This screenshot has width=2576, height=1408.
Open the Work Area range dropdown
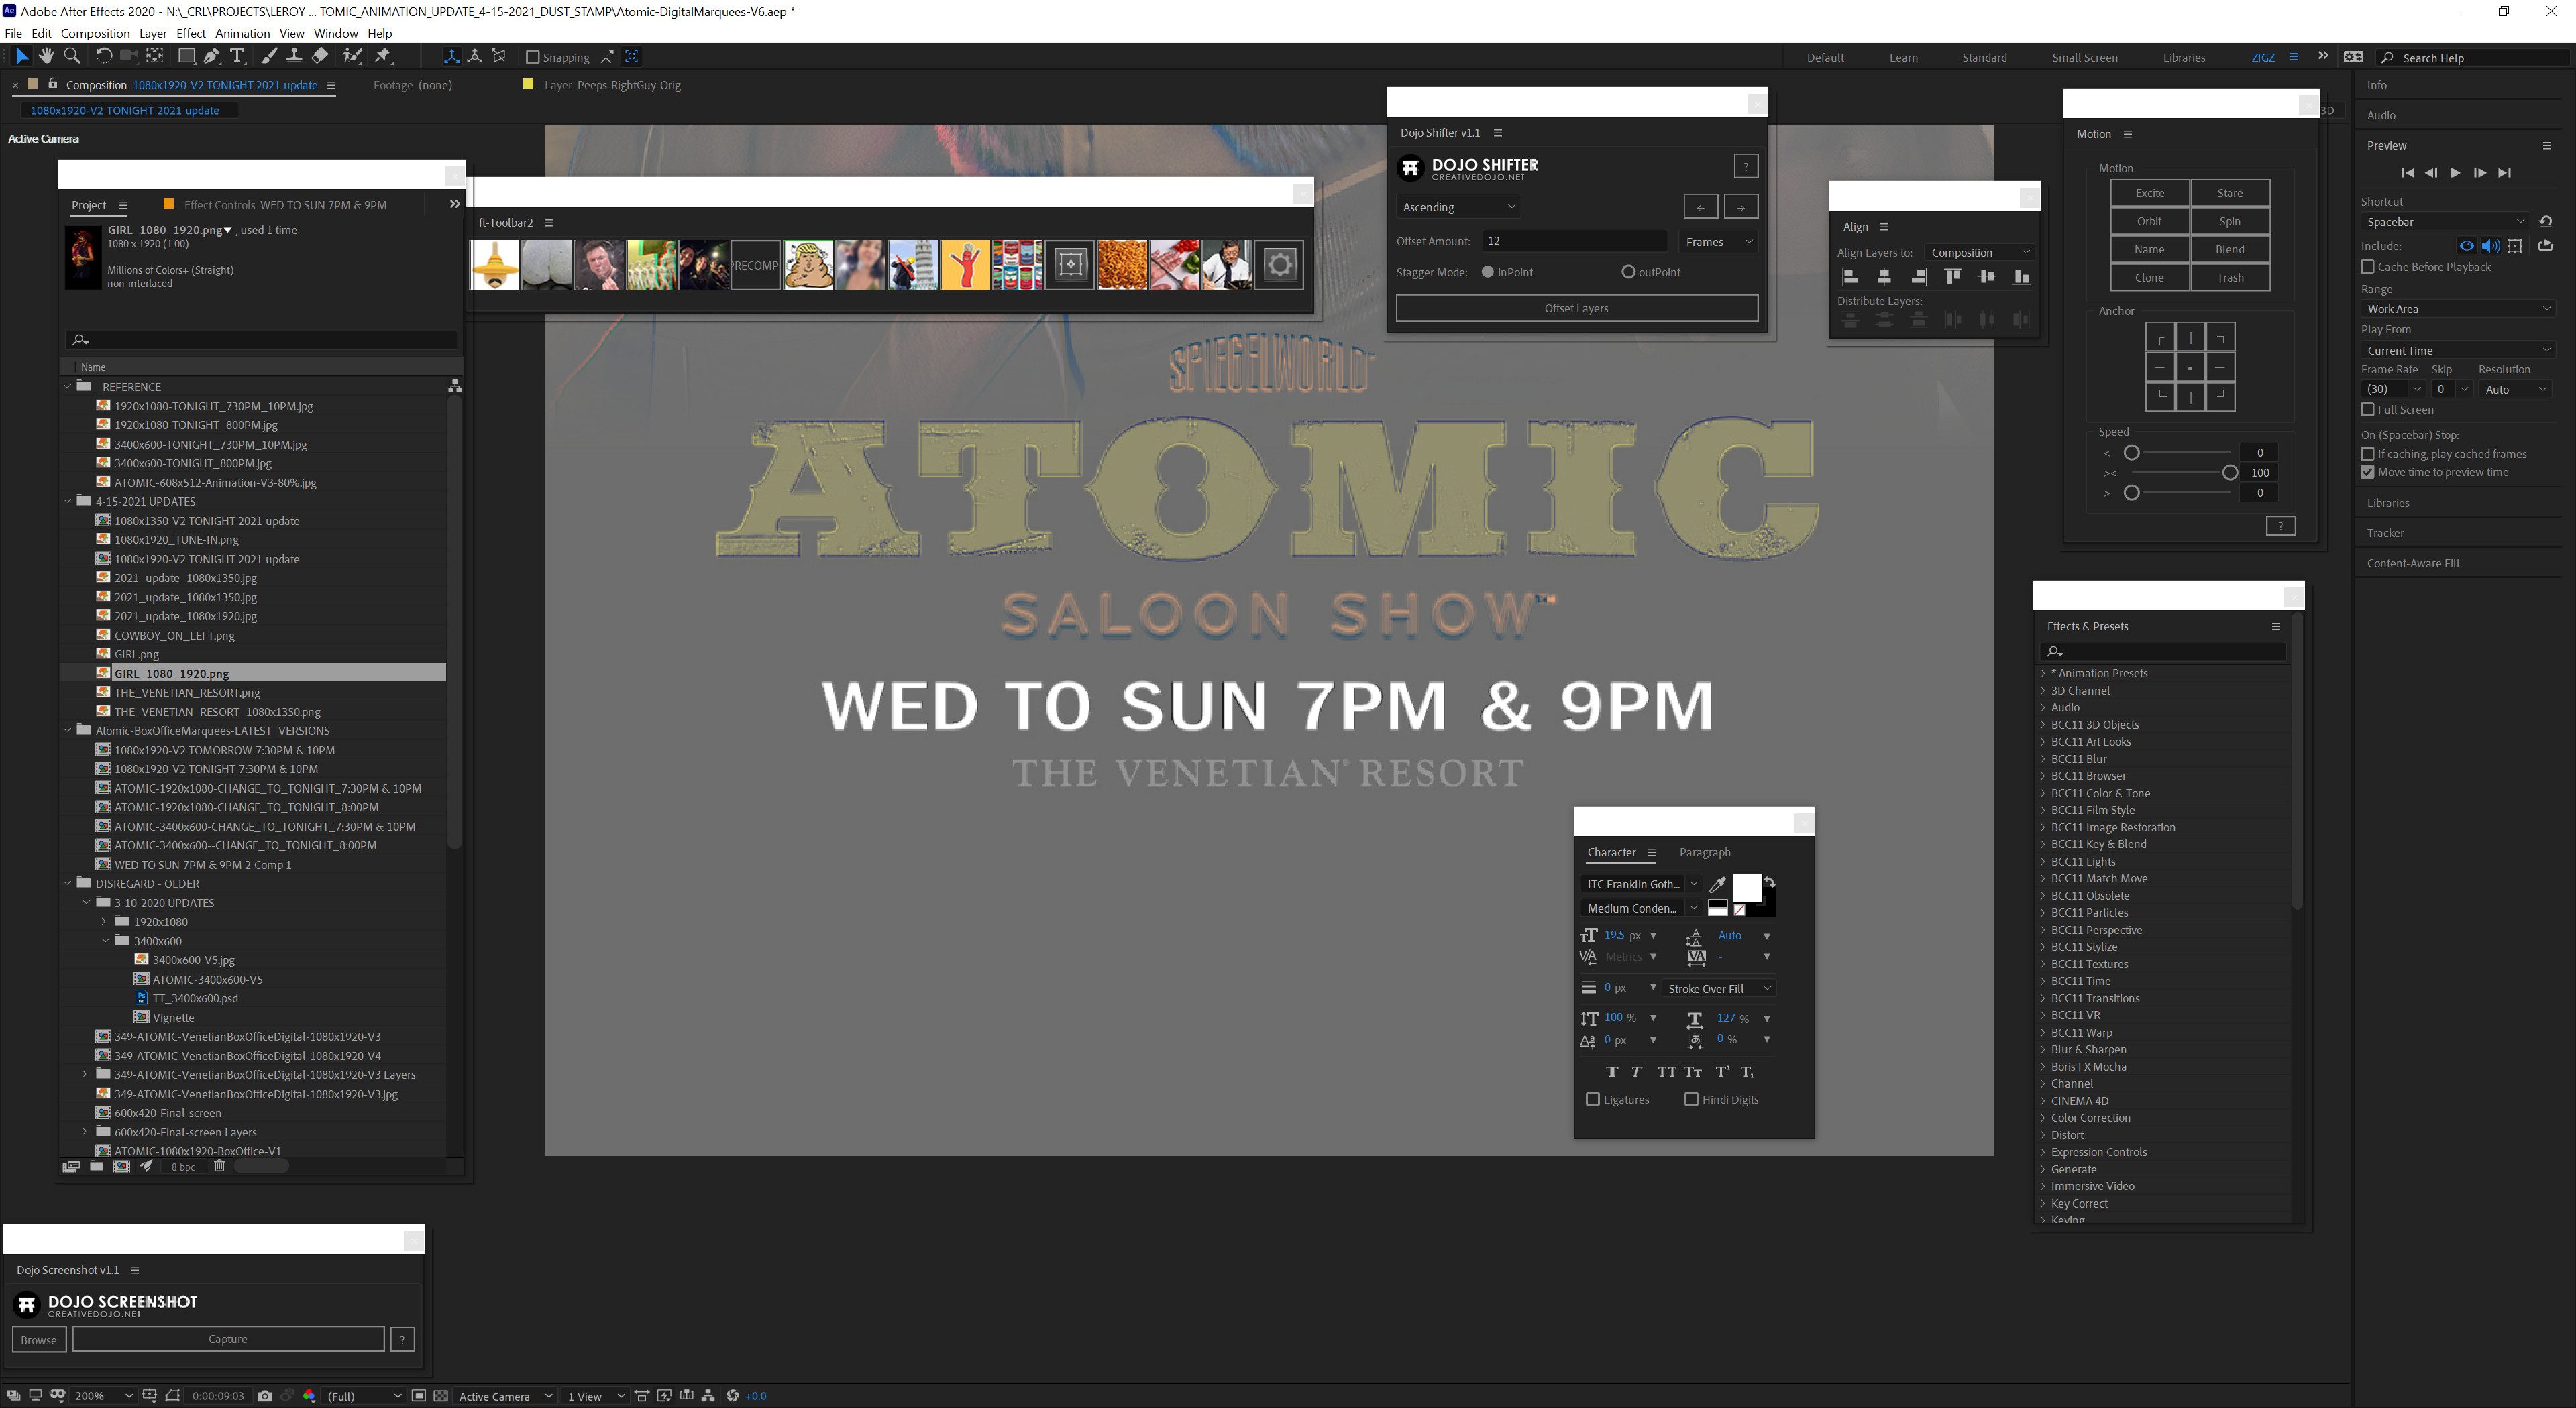(x=2458, y=309)
